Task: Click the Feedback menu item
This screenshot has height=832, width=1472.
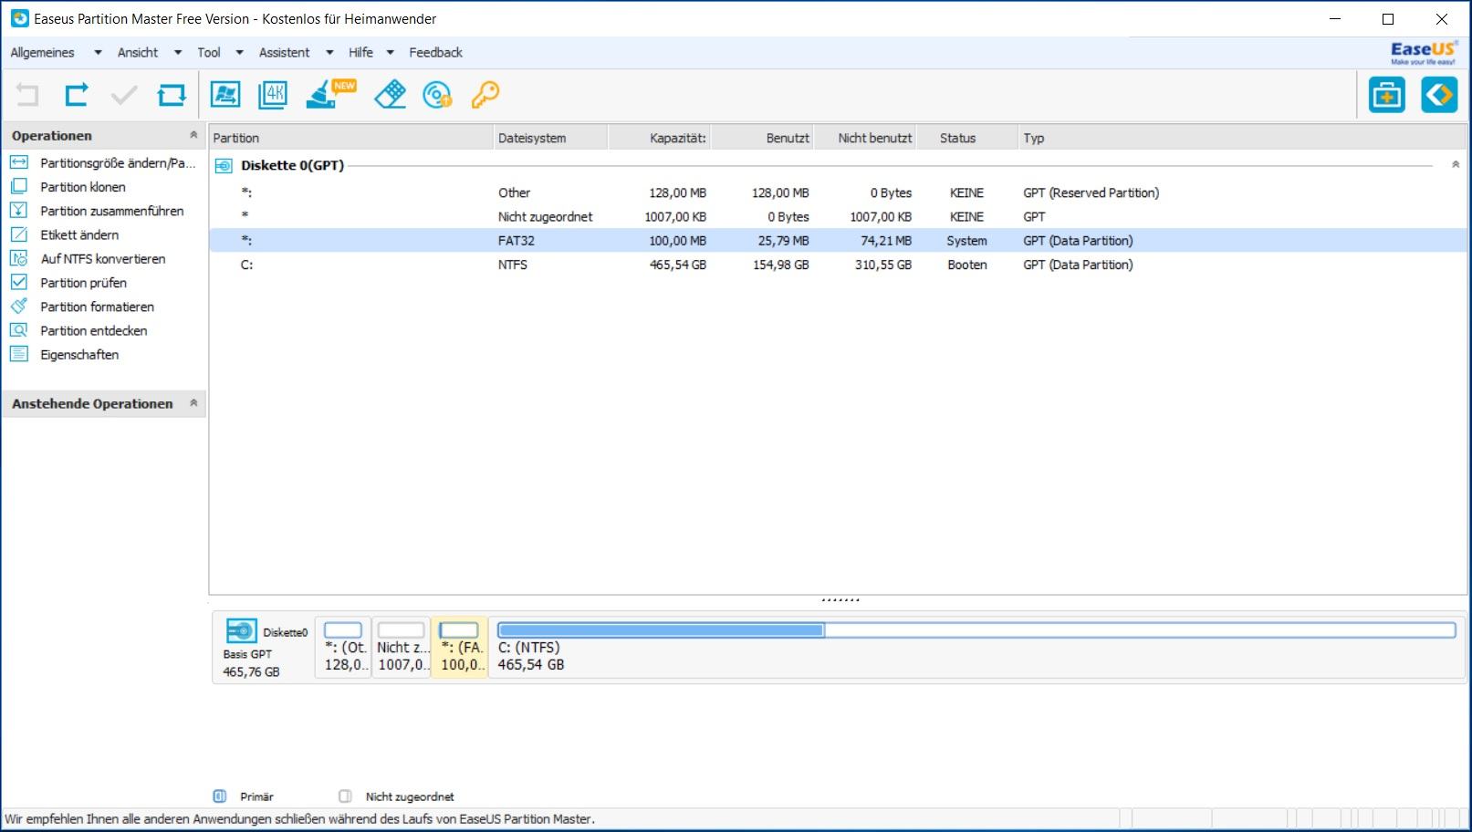Action: click(435, 52)
